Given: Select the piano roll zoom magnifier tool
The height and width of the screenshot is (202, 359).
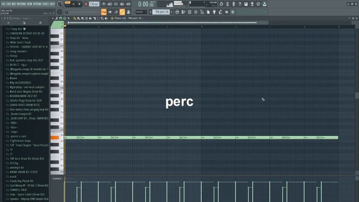Looking at the screenshot, I should click(102, 19).
